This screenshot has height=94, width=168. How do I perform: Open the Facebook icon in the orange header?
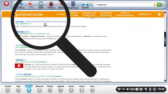159,14
